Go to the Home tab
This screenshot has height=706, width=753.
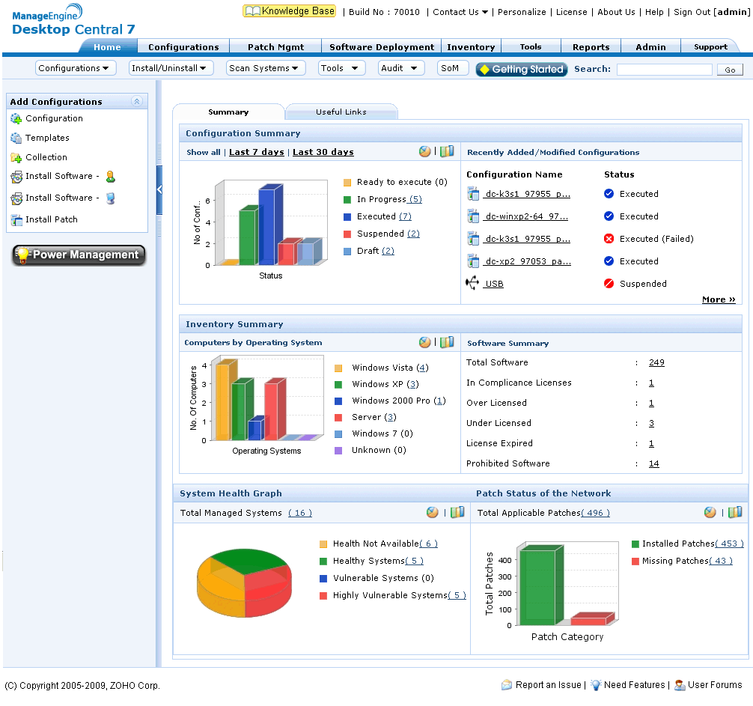108,47
